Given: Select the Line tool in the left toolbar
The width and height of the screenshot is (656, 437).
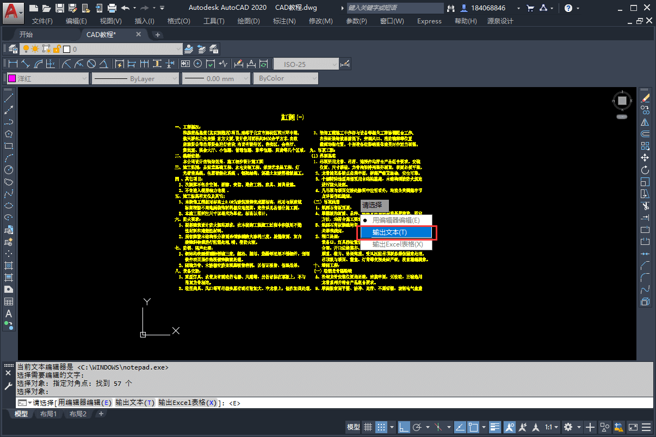Looking at the screenshot, I should pos(9,97).
